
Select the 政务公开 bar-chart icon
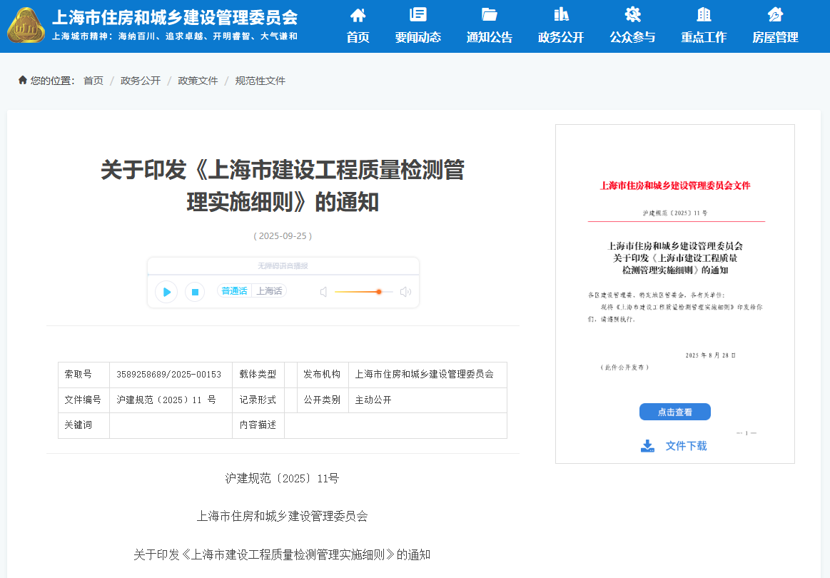[560, 15]
